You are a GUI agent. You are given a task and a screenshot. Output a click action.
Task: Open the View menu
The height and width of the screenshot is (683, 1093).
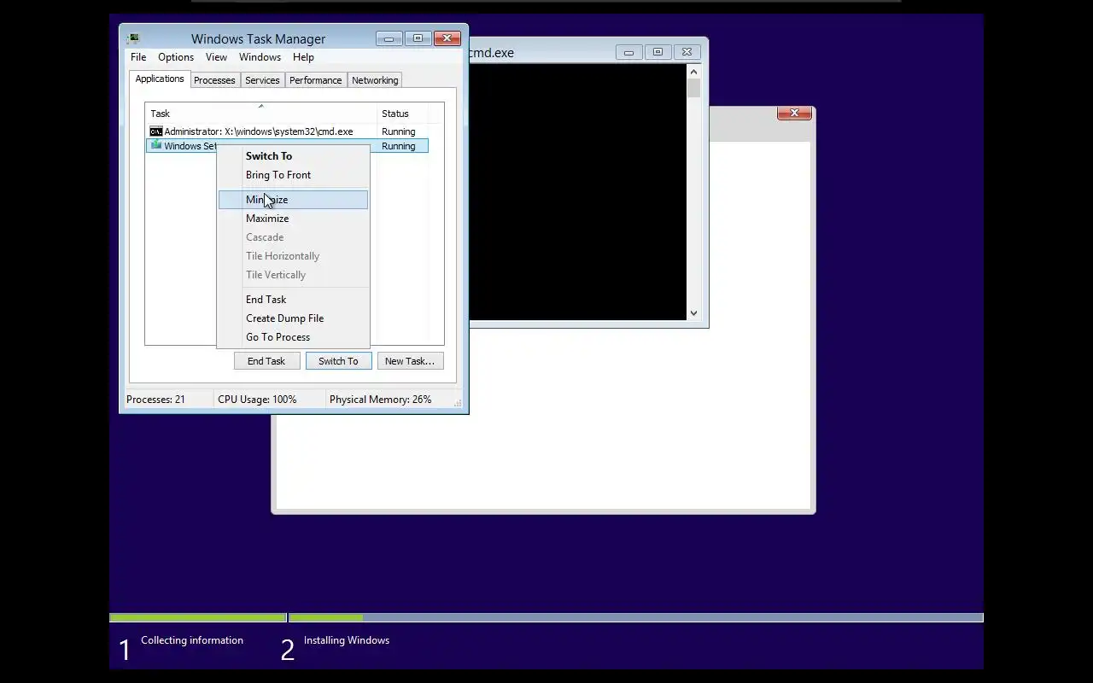[216, 57]
